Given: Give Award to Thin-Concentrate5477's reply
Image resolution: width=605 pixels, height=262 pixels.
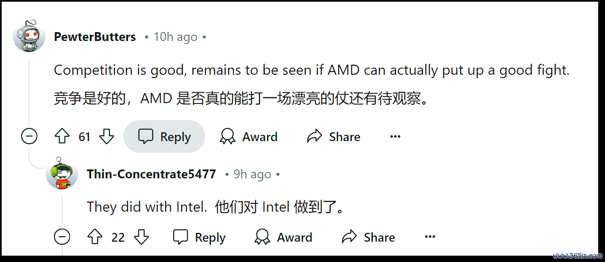Looking at the screenshot, I should point(283,237).
